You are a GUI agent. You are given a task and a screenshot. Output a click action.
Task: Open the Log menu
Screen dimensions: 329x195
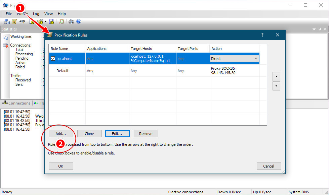(36, 14)
